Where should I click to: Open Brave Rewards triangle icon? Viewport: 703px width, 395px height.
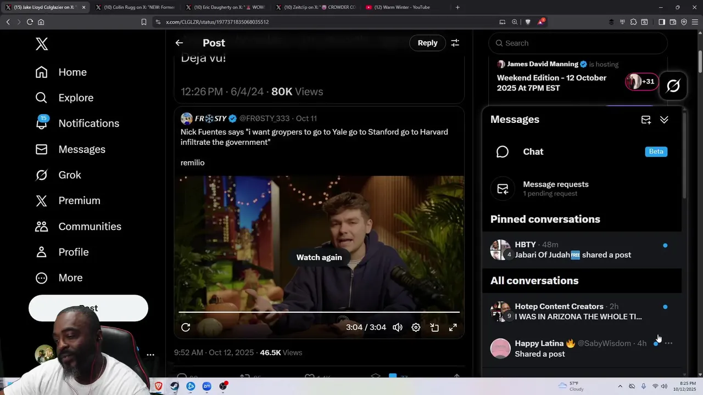pyautogui.click(x=541, y=22)
